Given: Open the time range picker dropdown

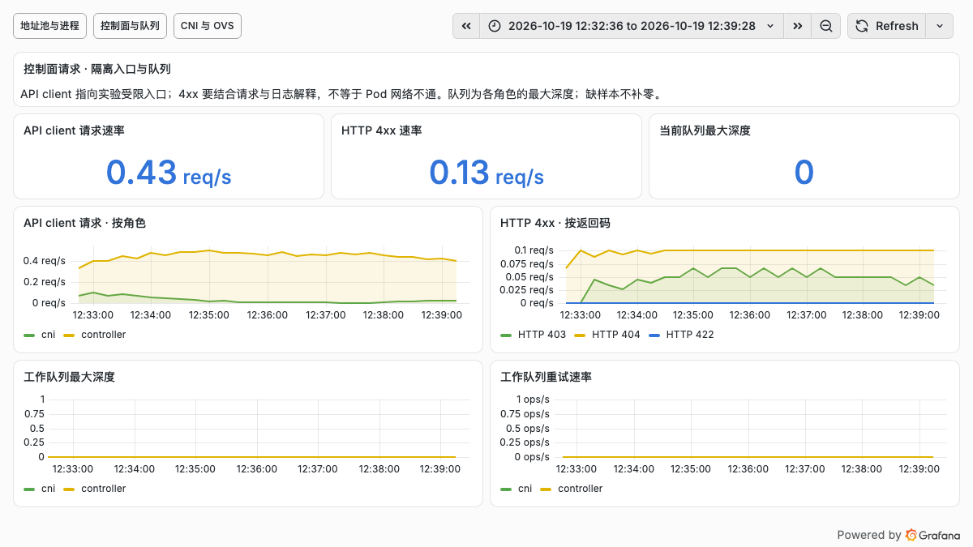Looking at the screenshot, I should click(632, 26).
